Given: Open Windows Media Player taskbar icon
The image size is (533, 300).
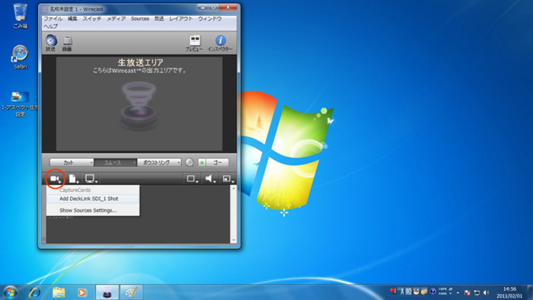Looking at the screenshot, I should (81, 292).
